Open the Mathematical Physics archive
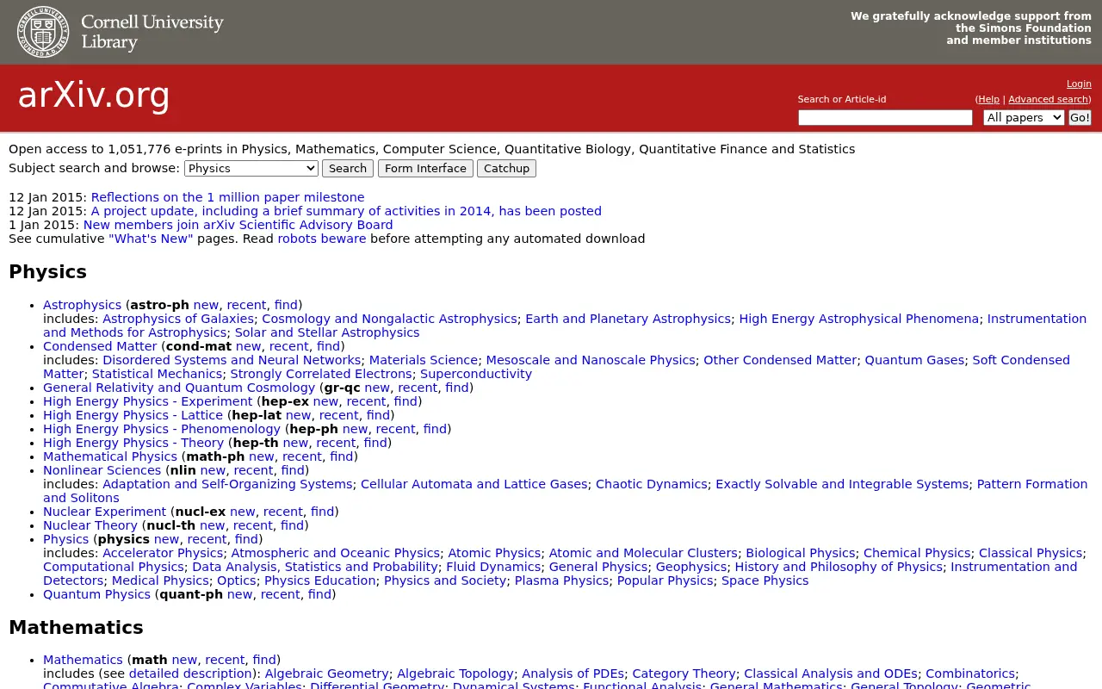 coord(110,456)
